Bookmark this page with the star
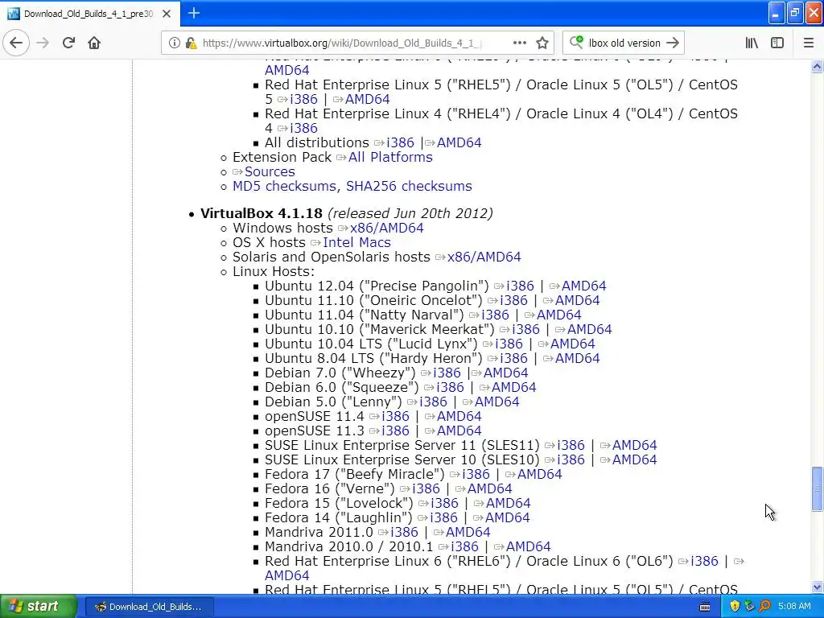Image resolution: width=824 pixels, height=618 pixels. (542, 43)
